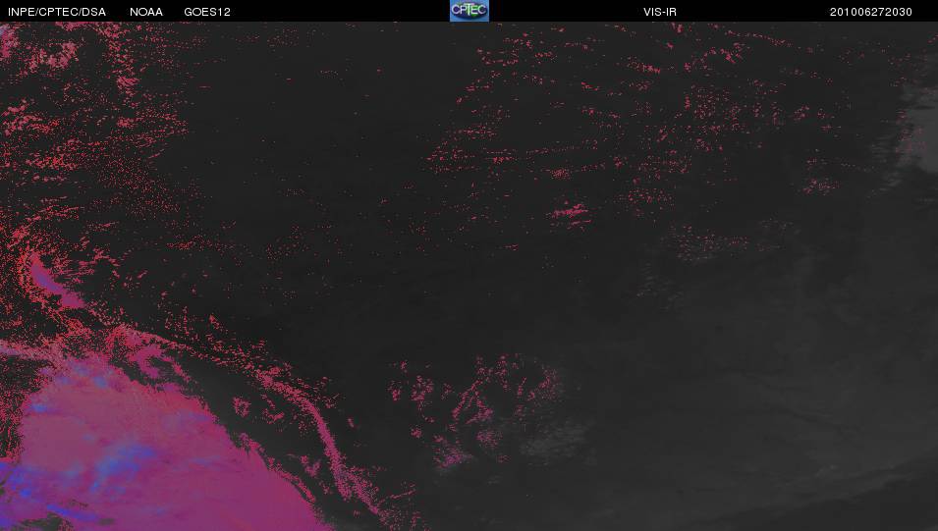Select the VIS-IR channel label

(x=660, y=12)
